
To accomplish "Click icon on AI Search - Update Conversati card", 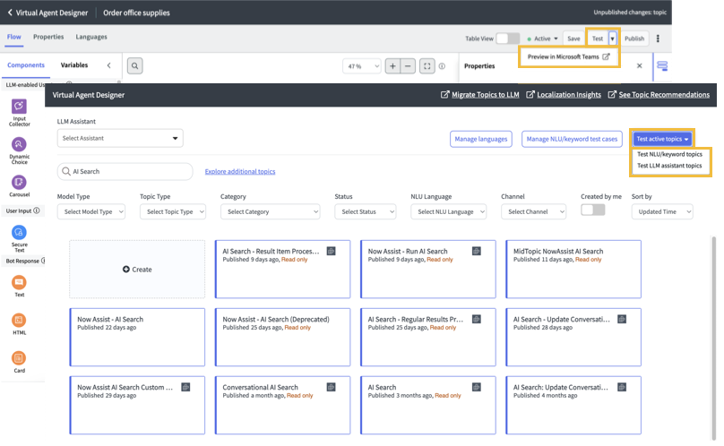I will pos(622,319).
